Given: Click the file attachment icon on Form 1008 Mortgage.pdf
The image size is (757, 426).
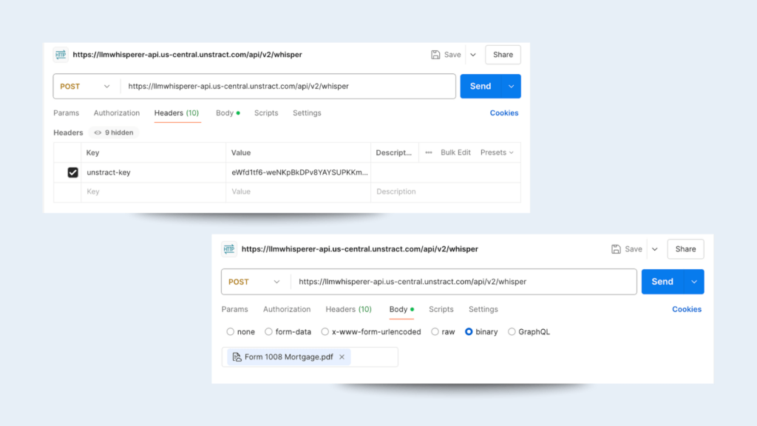Looking at the screenshot, I should pyautogui.click(x=237, y=356).
